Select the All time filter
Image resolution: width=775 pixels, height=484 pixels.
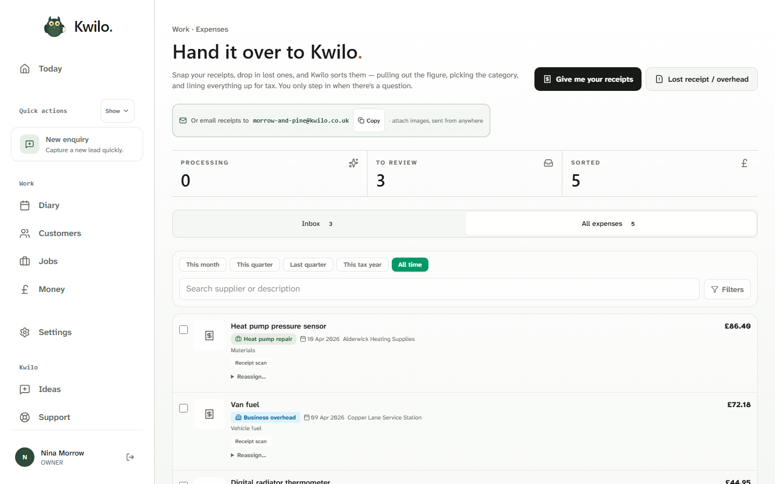(x=410, y=265)
